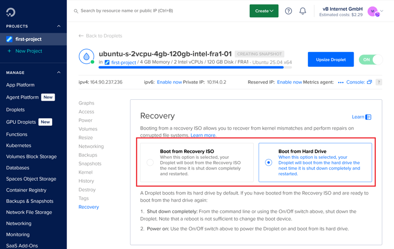This screenshot has width=394, height=249.
Task: Open Console window icon
Action: click(369, 82)
